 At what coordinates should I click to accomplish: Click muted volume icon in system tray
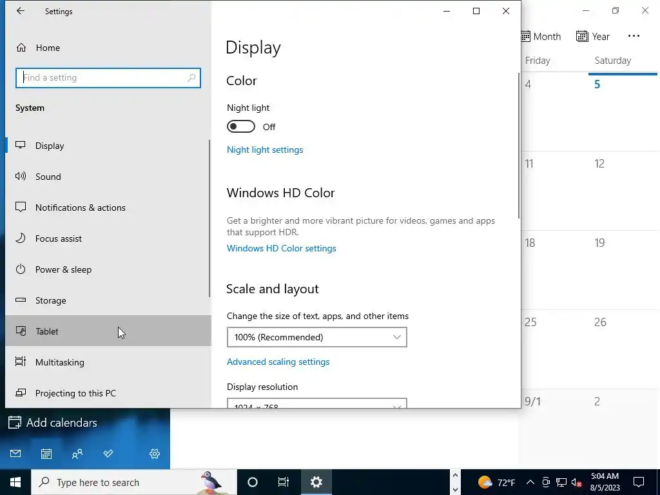576,482
